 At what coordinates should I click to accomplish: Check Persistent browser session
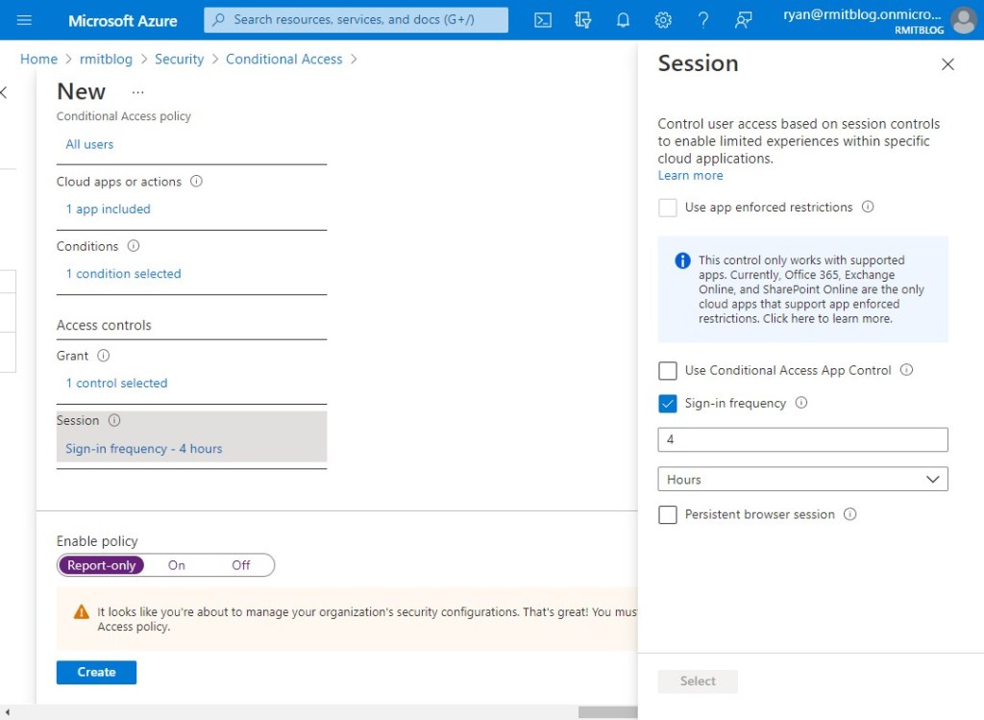click(x=668, y=514)
